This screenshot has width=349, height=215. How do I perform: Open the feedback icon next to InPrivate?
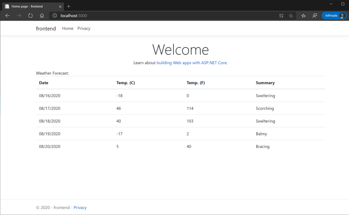pyautogui.click(x=315, y=16)
